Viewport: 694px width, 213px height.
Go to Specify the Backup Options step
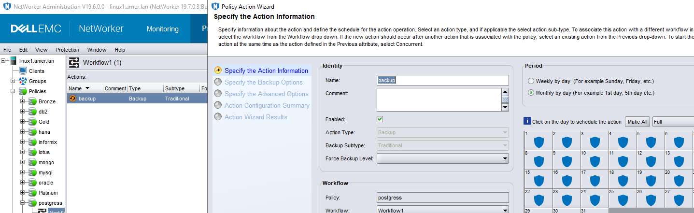263,82
